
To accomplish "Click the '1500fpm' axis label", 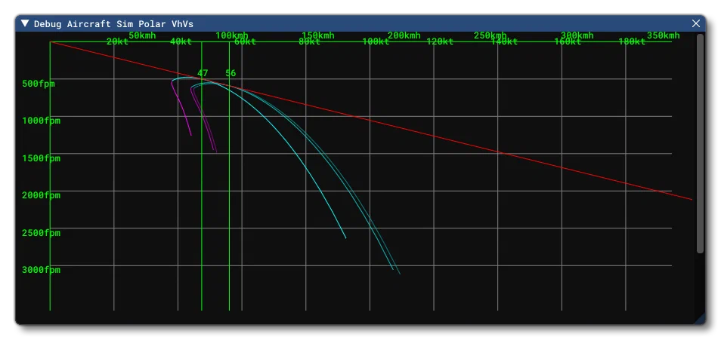I will 42,158.
